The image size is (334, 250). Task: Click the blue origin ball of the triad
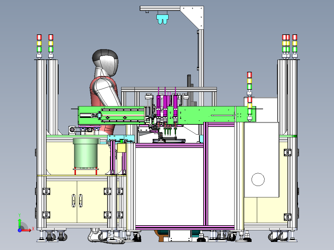(x=20, y=230)
